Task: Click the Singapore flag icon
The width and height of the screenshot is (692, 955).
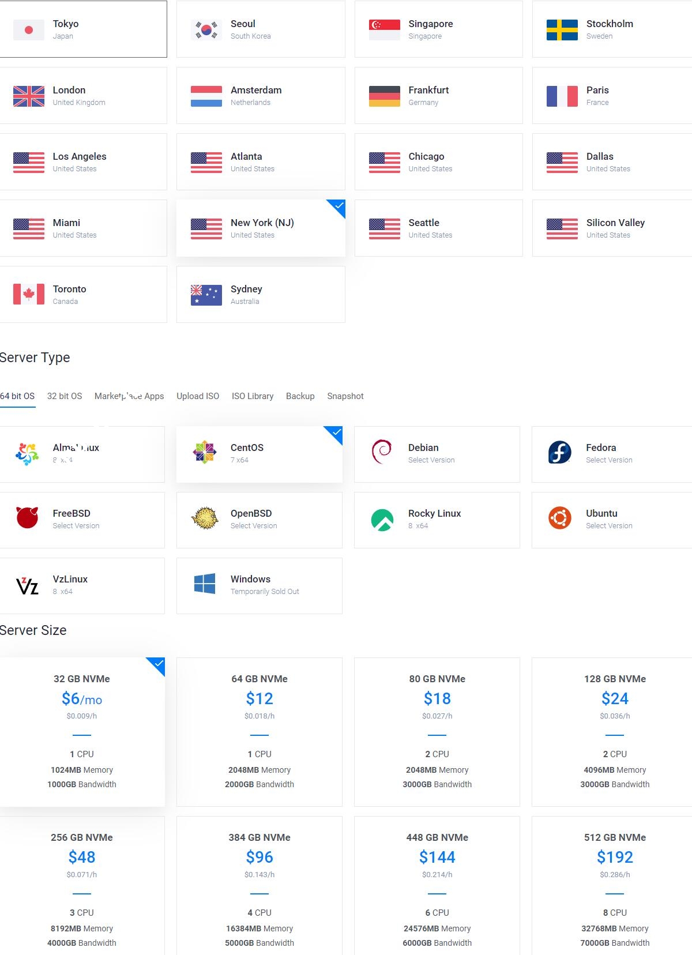Action: pyautogui.click(x=385, y=30)
